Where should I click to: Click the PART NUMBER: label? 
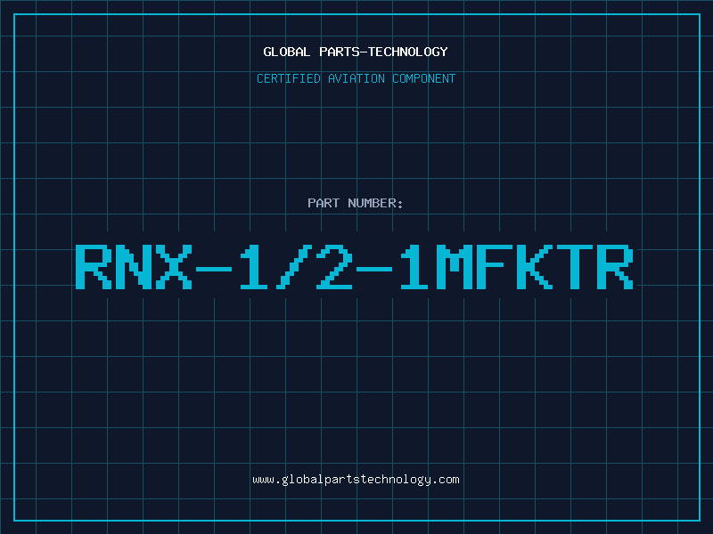point(355,203)
